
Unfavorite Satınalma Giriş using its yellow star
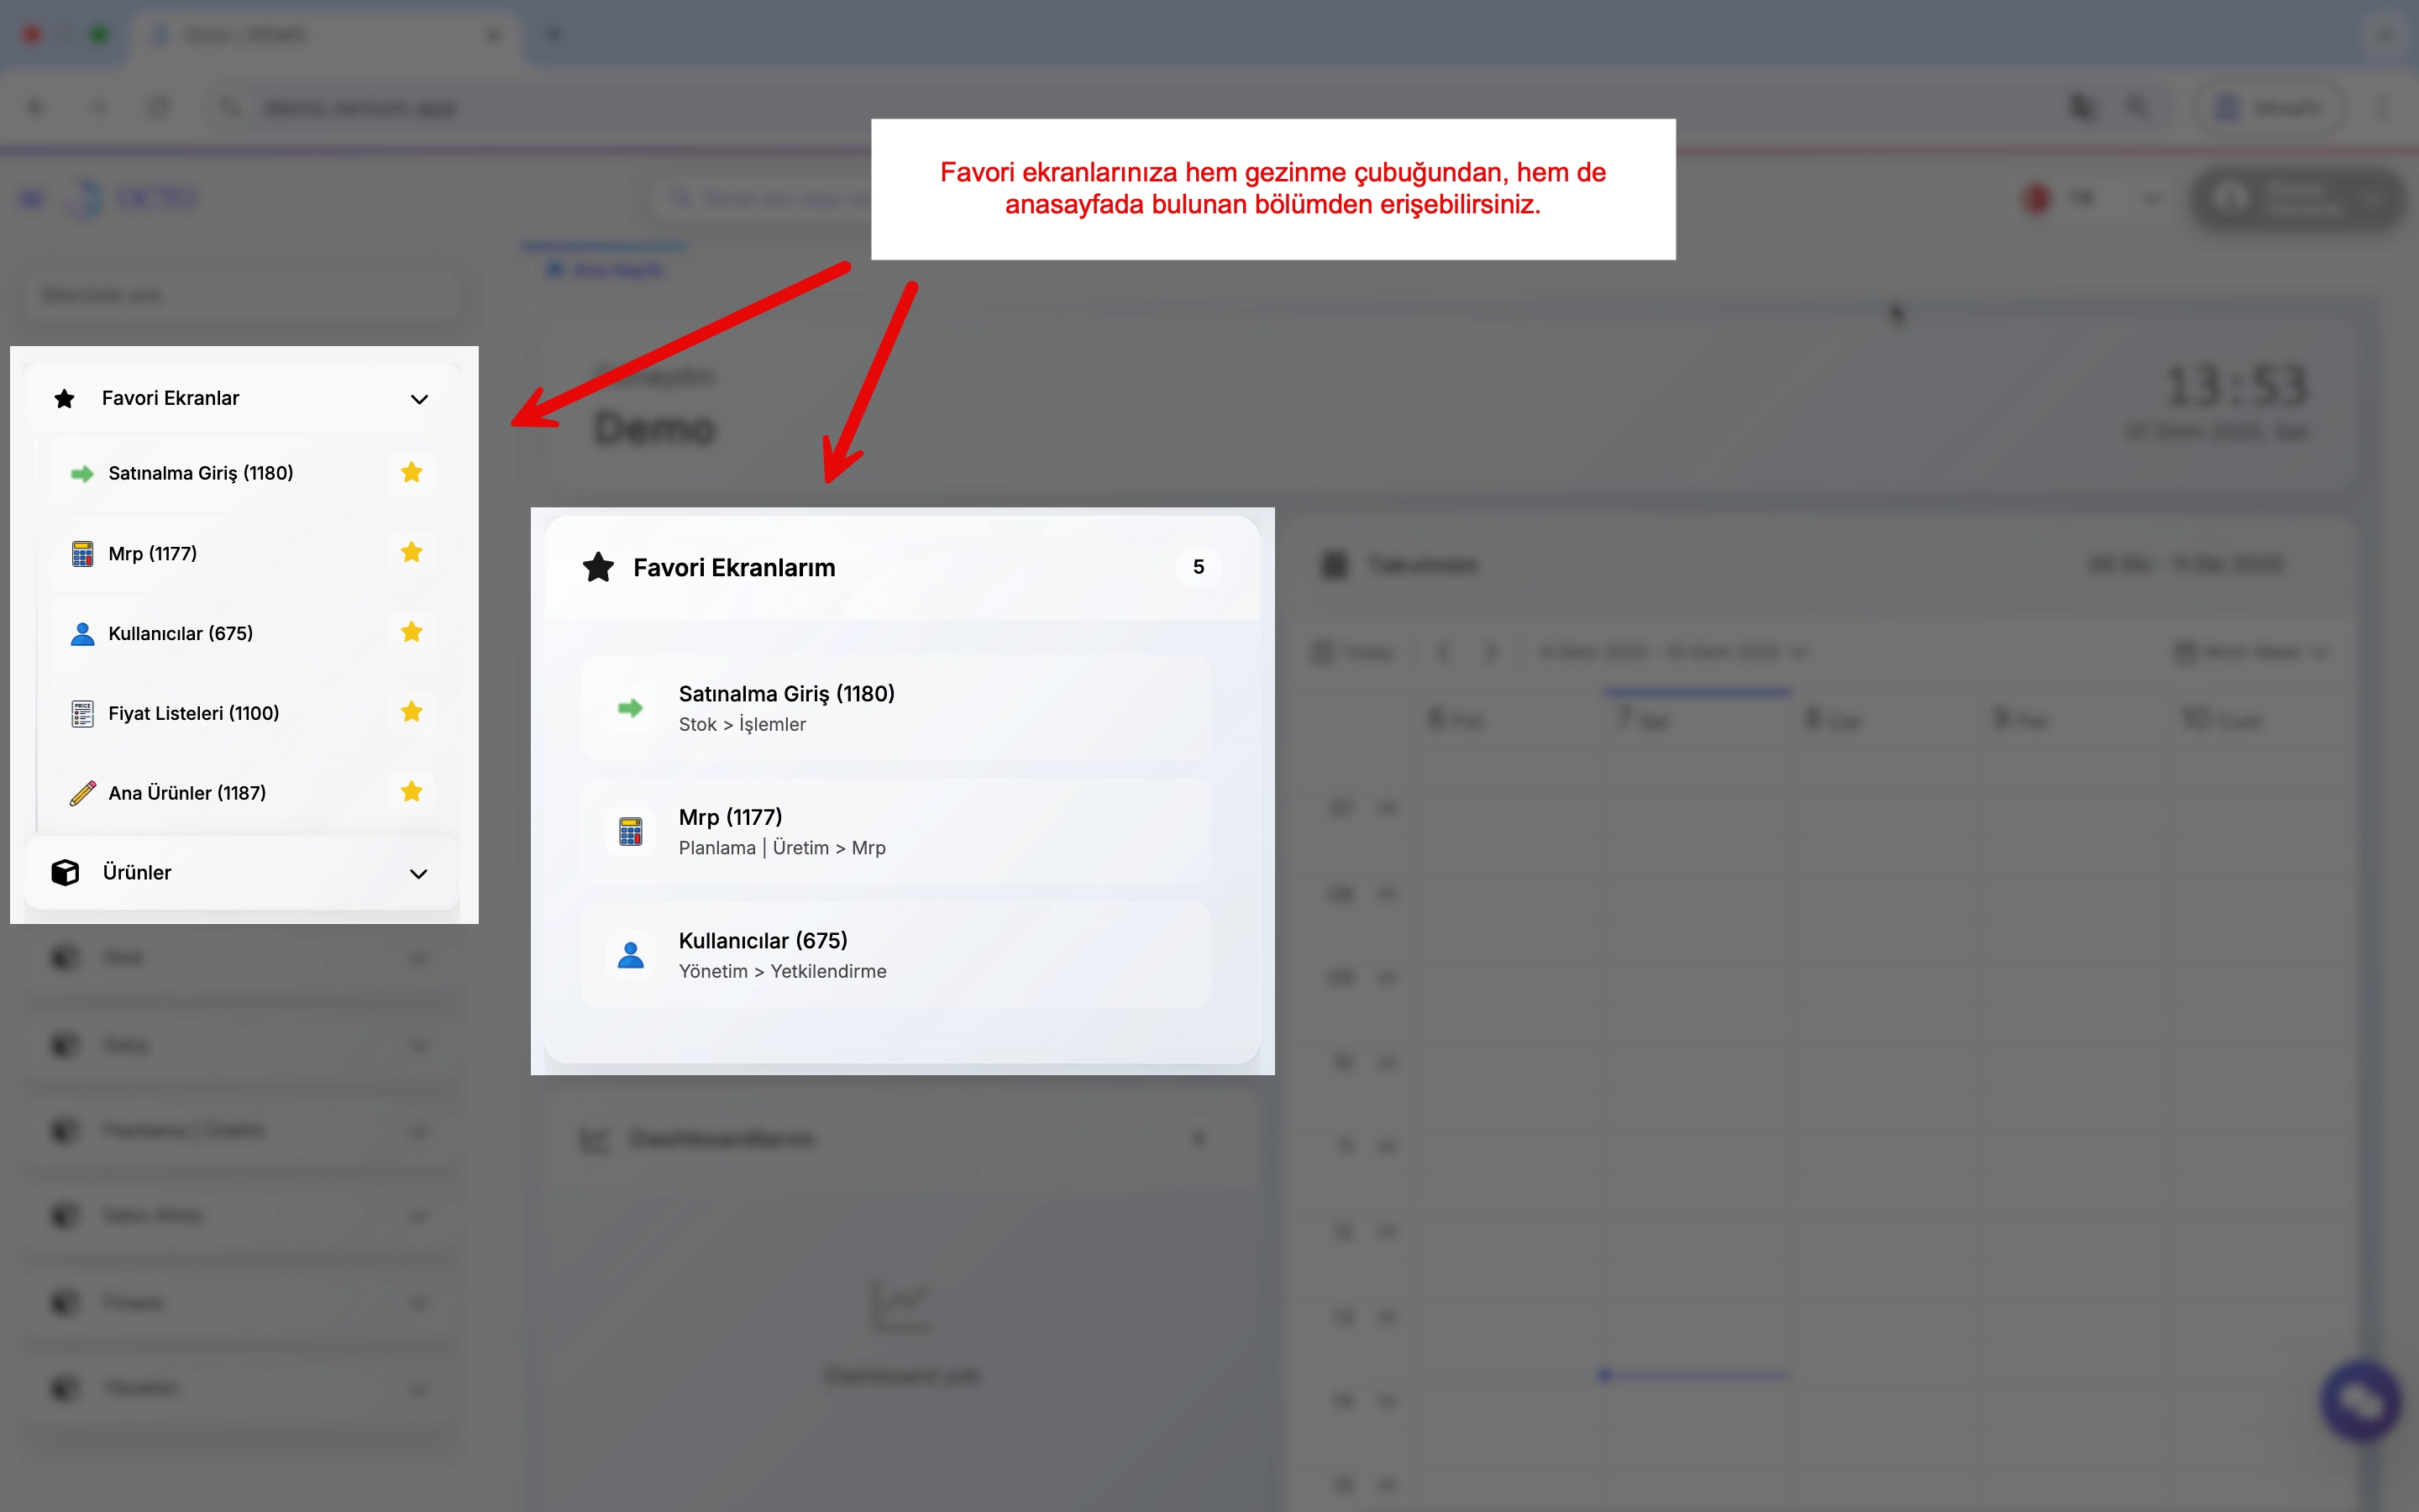click(x=411, y=472)
